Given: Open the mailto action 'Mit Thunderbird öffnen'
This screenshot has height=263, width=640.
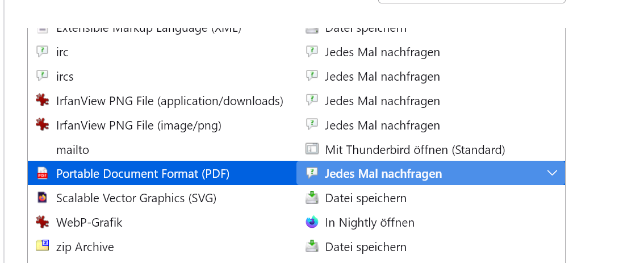Looking at the screenshot, I should coord(415,150).
